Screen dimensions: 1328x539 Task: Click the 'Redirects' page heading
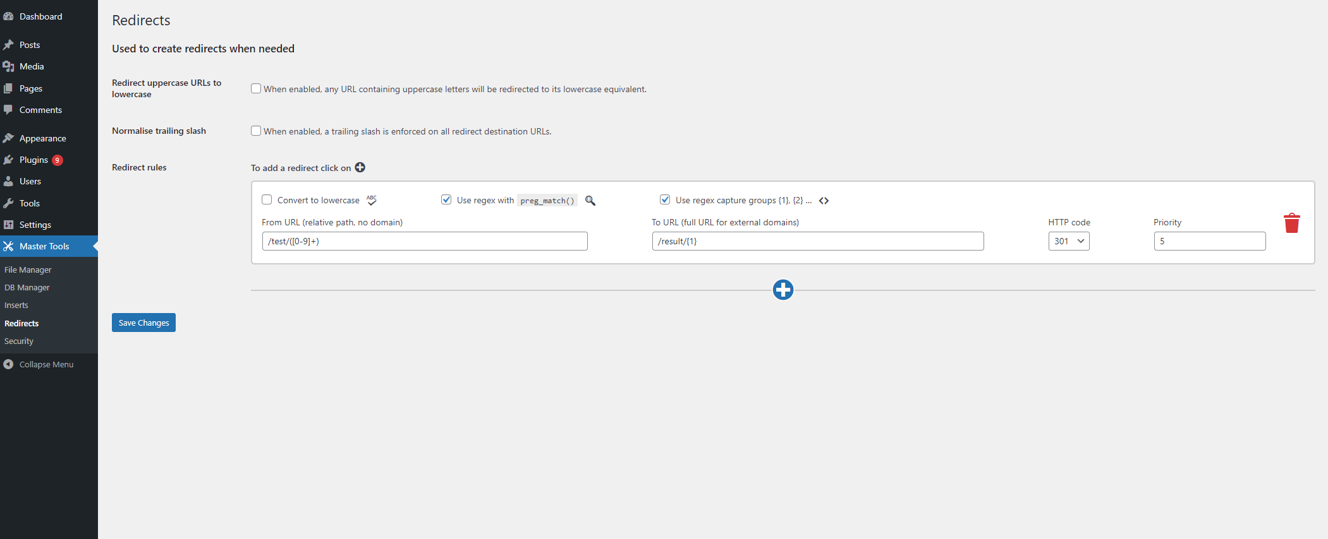tap(141, 20)
